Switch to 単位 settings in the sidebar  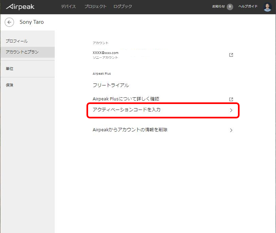click(x=10, y=69)
